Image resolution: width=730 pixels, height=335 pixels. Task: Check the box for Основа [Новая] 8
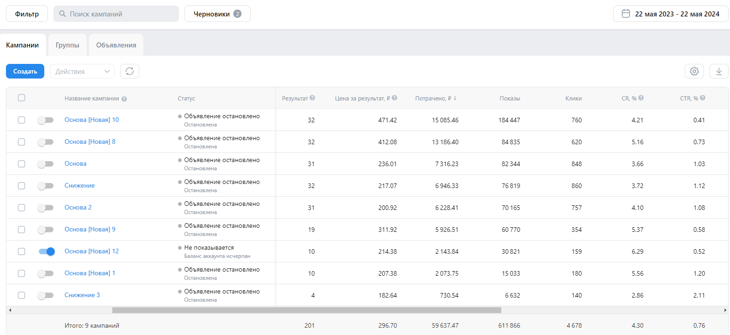pos(21,142)
